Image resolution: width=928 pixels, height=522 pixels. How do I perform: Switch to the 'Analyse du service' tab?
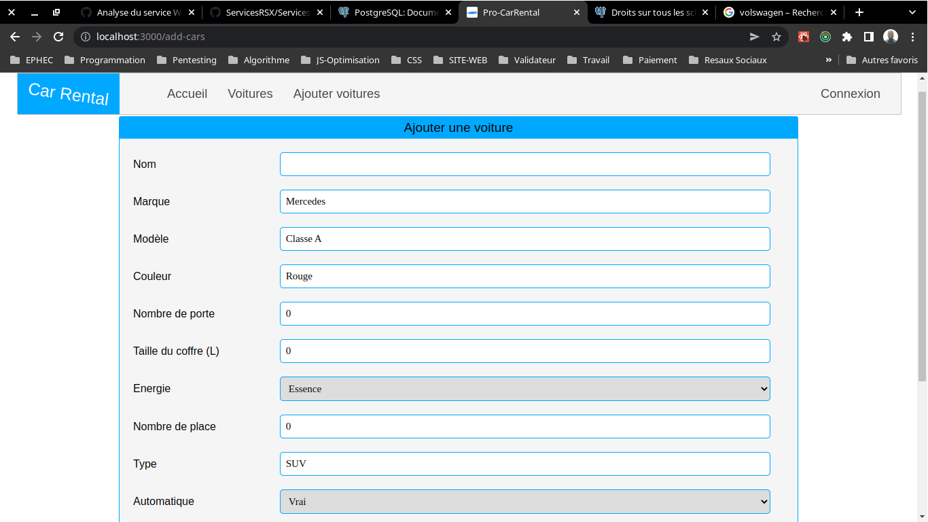(x=138, y=12)
